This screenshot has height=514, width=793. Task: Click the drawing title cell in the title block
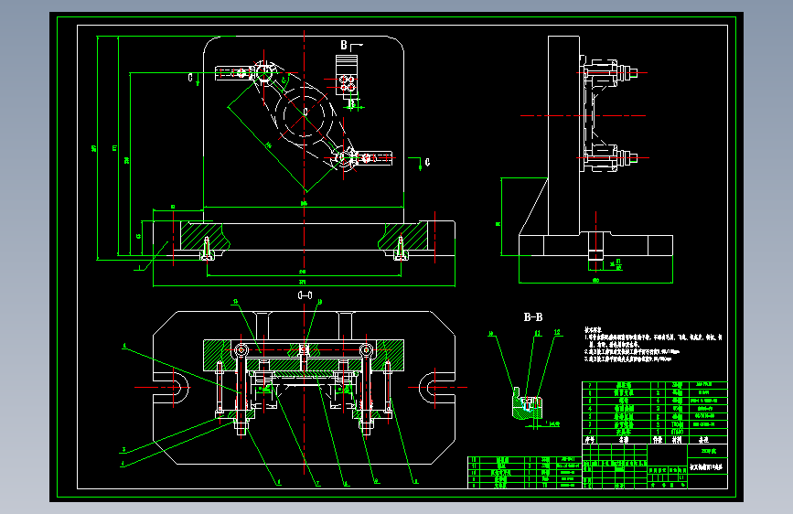click(708, 467)
